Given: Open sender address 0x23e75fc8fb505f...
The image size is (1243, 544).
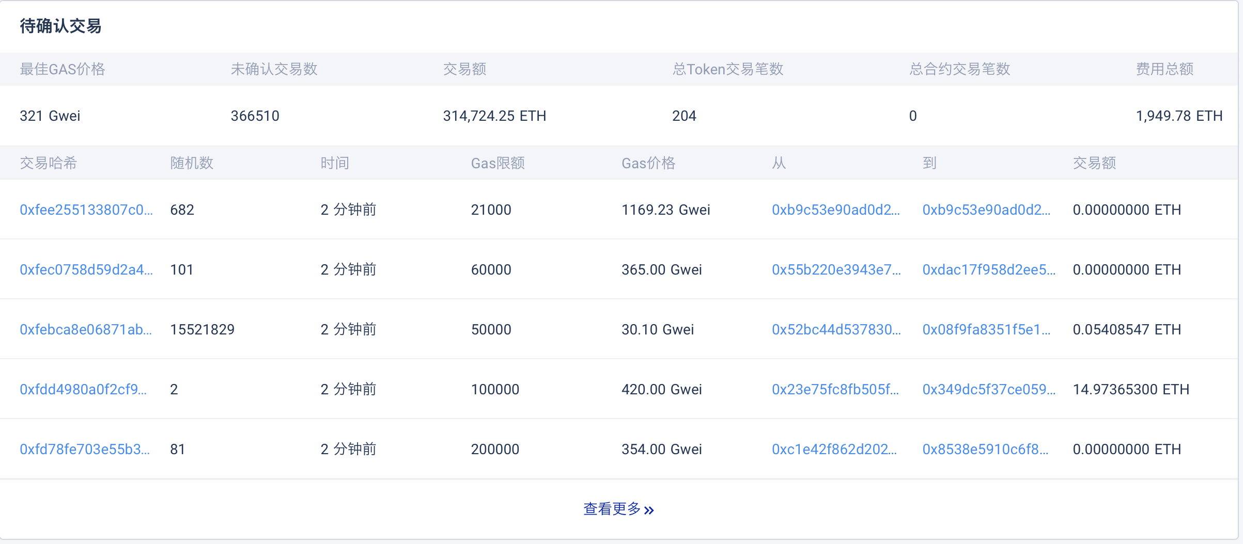Looking at the screenshot, I should coord(835,389).
